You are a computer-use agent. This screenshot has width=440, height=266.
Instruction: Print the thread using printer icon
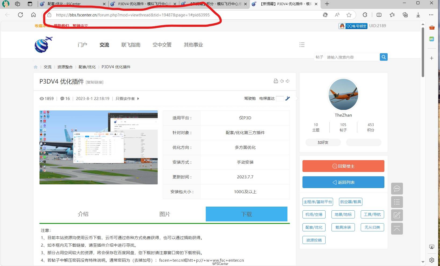[x=276, y=81]
